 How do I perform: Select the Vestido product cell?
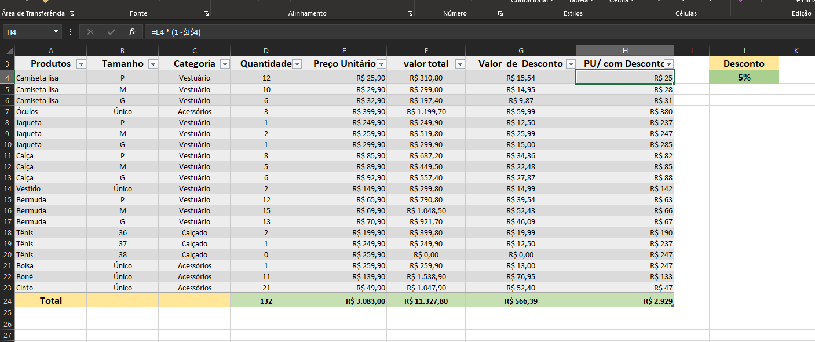(51, 188)
